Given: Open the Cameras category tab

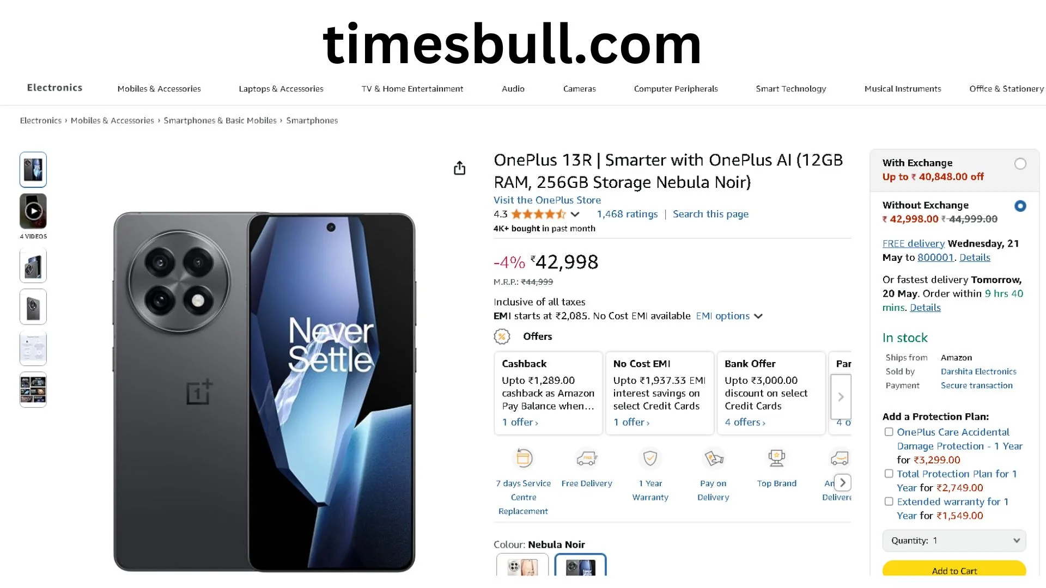Looking at the screenshot, I should (579, 89).
